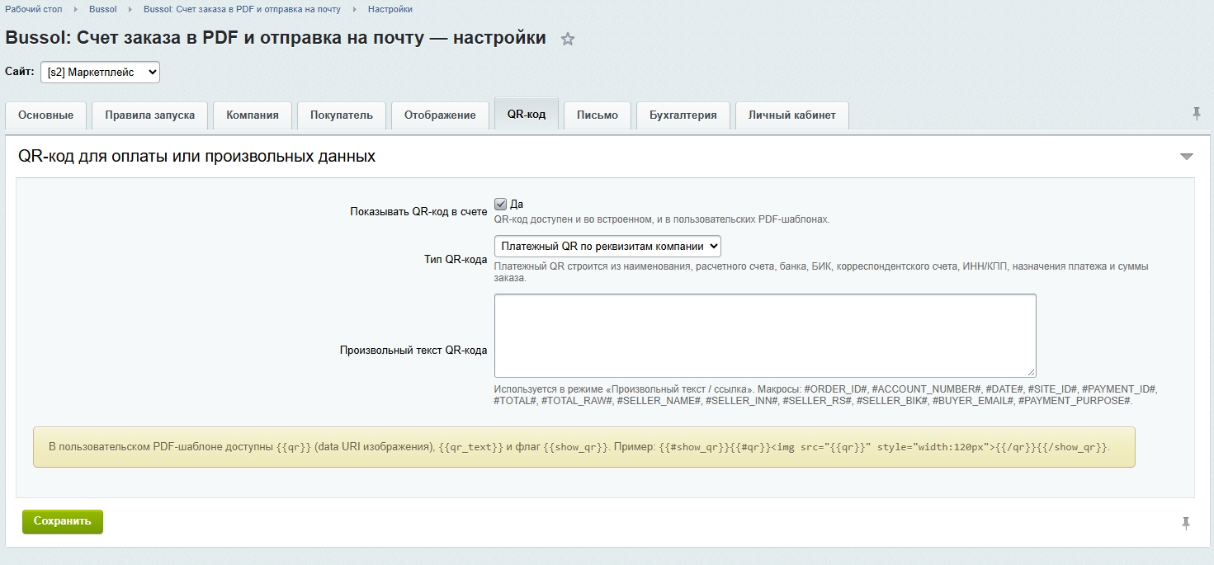Click the «Показывать QR-код в счете» label
This screenshot has width=1214, height=565.
418,212
